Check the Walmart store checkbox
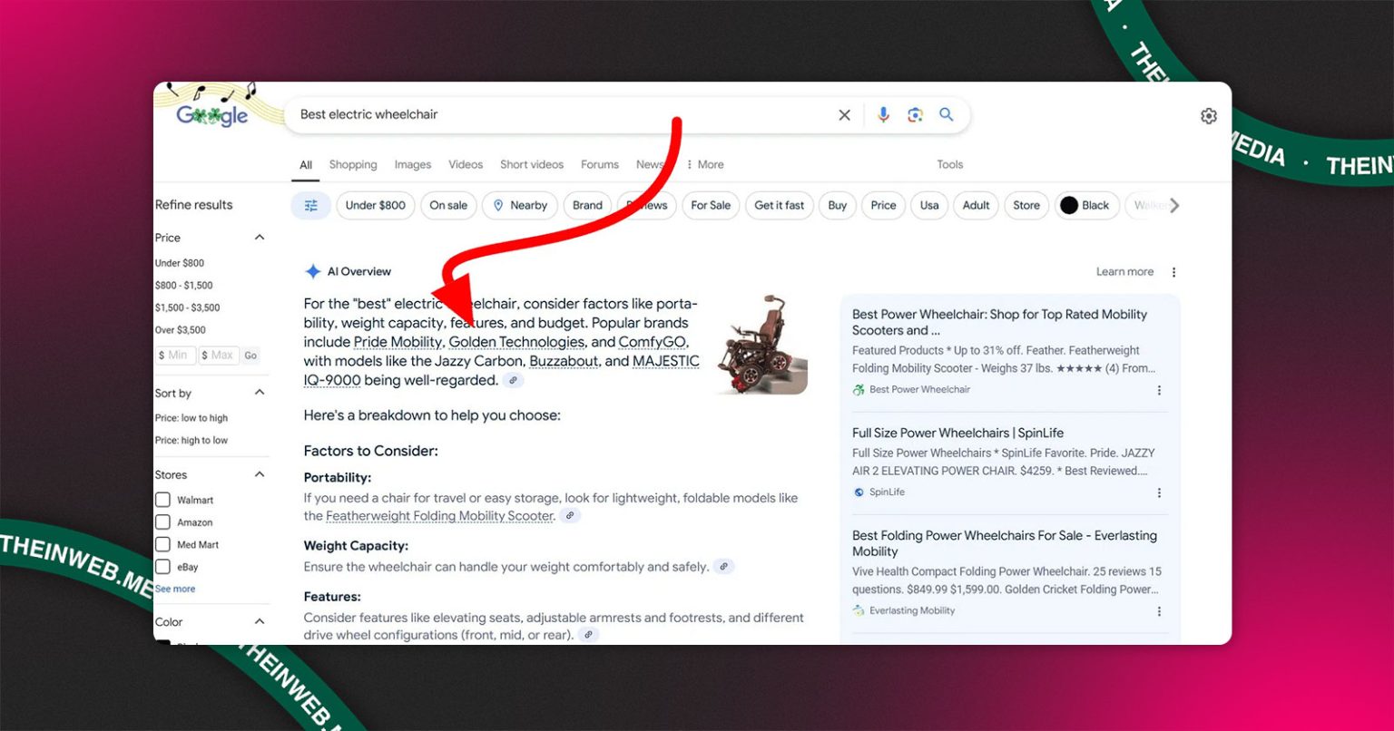This screenshot has width=1394, height=731. pyautogui.click(x=162, y=500)
